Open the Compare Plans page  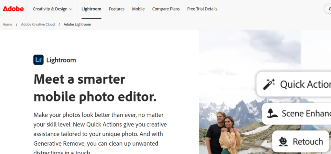click(x=166, y=9)
